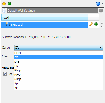This screenshot has width=105, height=103.
Task: Choose SImp from the curve list
Action: tap(58, 79)
